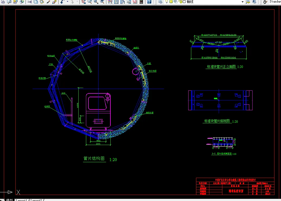
Task: Select the Zoom Window tool
Action: [x=96, y=2]
